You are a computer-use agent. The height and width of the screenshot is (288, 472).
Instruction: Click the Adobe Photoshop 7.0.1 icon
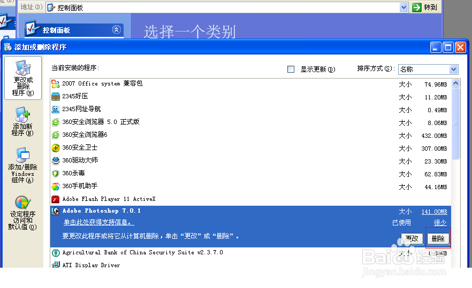coord(56,211)
